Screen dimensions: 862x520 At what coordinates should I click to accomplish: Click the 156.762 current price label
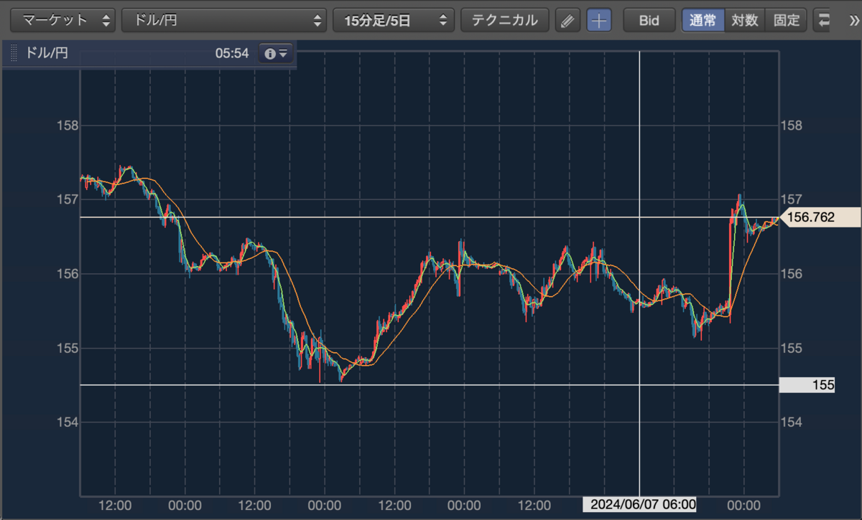coord(820,217)
